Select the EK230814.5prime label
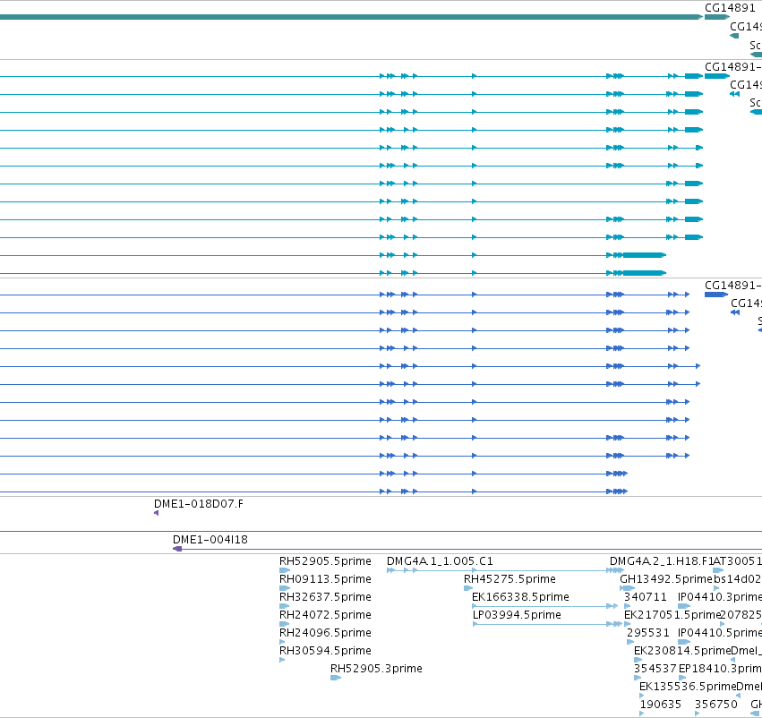This screenshot has height=718, width=762. (x=682, y=651)
